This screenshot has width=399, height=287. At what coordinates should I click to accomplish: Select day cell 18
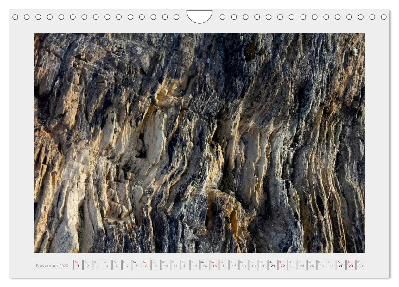click(244, 265)
